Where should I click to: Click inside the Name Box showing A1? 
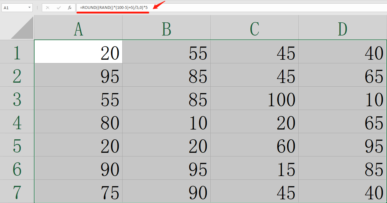[14, 8]
